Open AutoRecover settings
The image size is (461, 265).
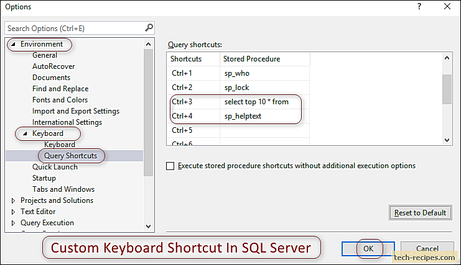coord(54,66)
